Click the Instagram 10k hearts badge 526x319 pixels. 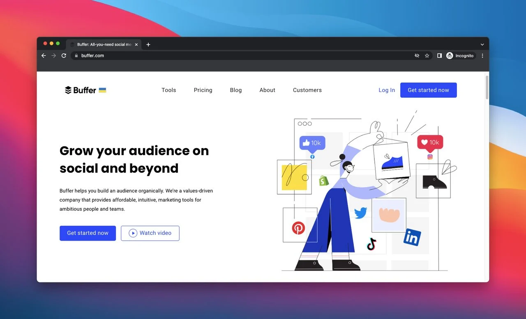pyautogui.click(x=430, y=143)
